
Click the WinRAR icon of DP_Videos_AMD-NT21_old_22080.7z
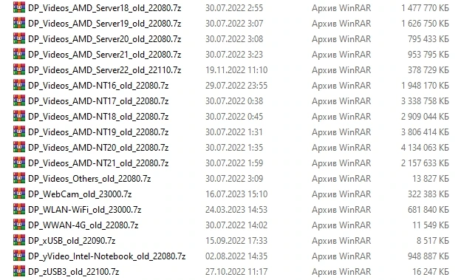[19, 163]
